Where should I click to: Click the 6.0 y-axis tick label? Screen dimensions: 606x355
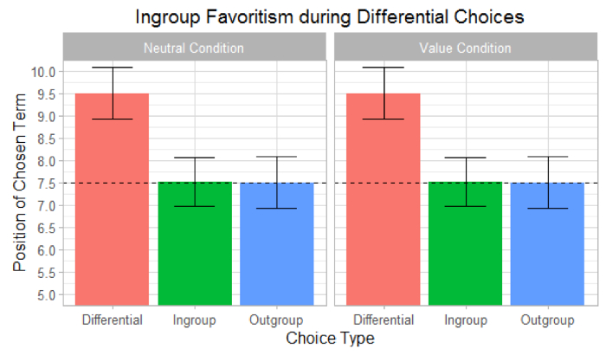46,250
